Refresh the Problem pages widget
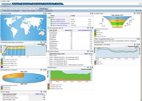142x101 pixels. tap(91, 51)
